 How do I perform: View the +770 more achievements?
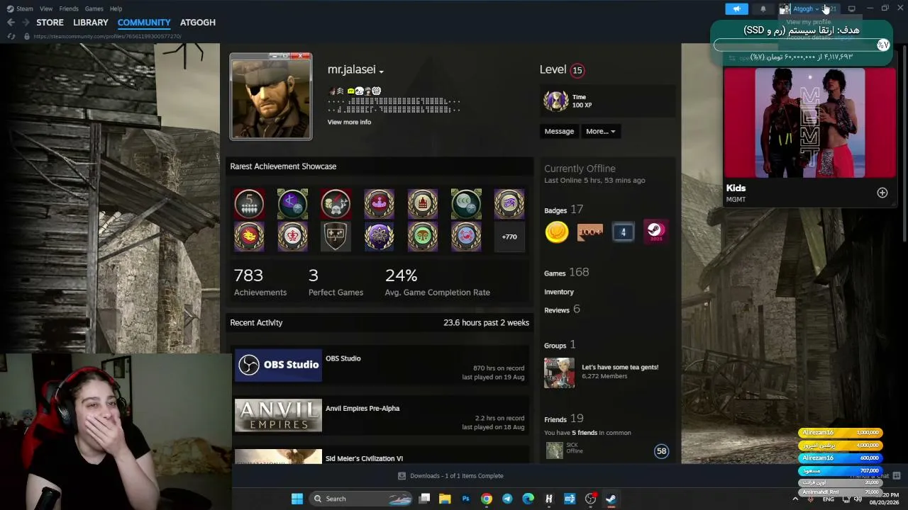click(x=509, y=237)
